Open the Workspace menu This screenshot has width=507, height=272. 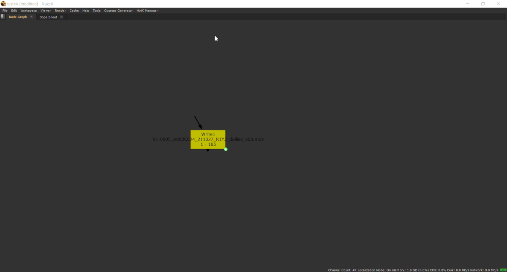click(x=28, y=10)
